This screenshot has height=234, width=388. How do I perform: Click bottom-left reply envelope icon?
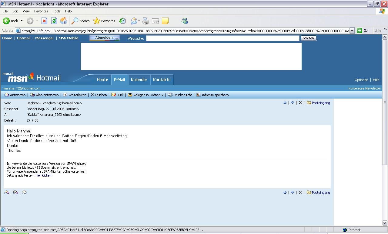click(7, 193)
